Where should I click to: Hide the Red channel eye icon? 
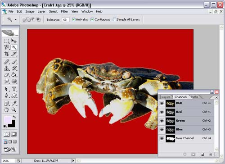162,112
